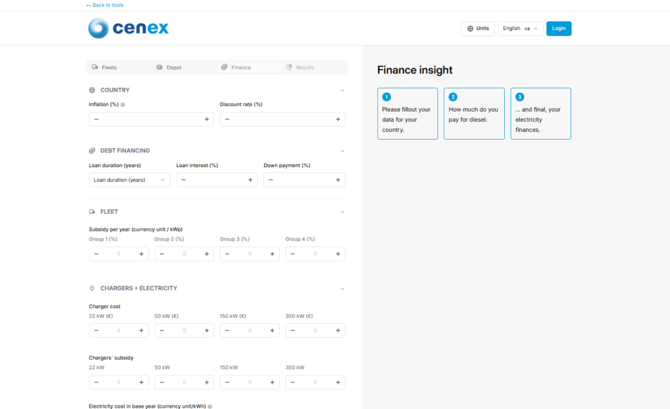Decrease the Inflation (%) value
The height and width of the screenshot is (409, 670).
click(x=96, y=119)
